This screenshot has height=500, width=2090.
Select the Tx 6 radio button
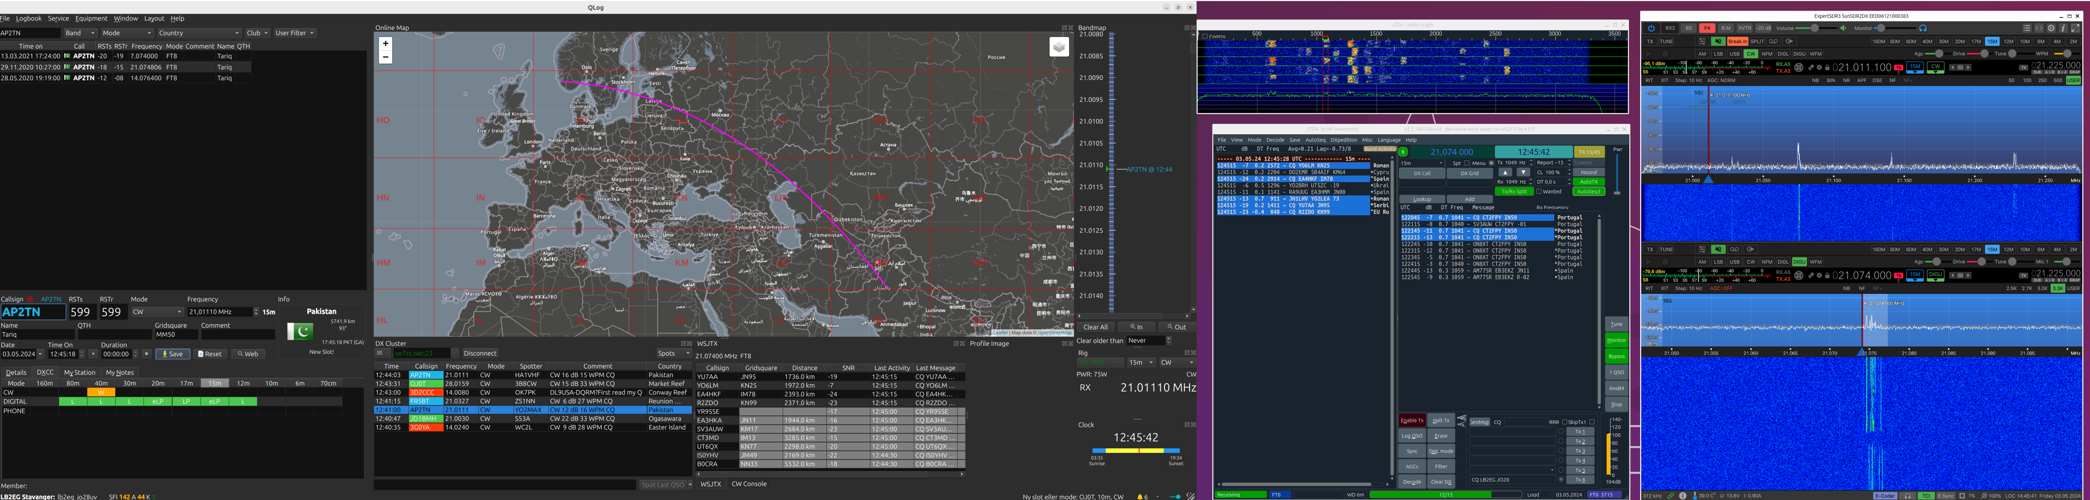tap(1561, 480)
